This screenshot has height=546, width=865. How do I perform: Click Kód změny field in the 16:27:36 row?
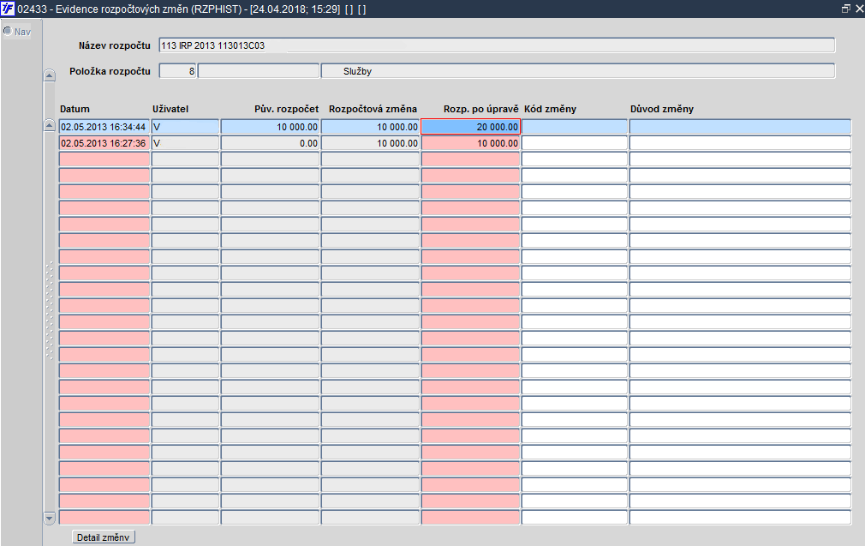(575, 143)
